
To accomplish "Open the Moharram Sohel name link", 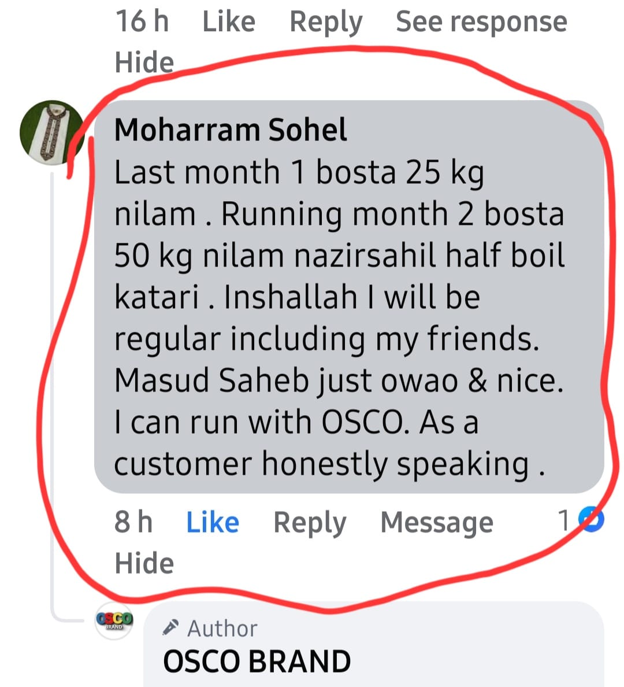I will [231, 130].
